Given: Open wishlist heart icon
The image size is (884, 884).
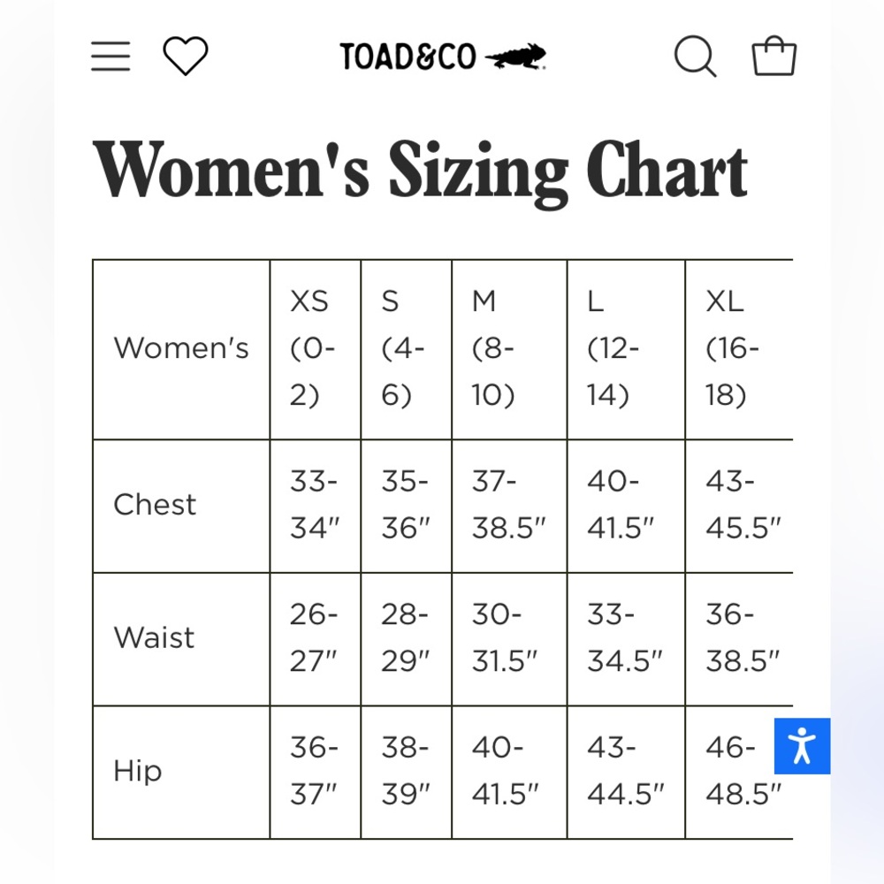Looking at the screenshot, I should (186, 56).
